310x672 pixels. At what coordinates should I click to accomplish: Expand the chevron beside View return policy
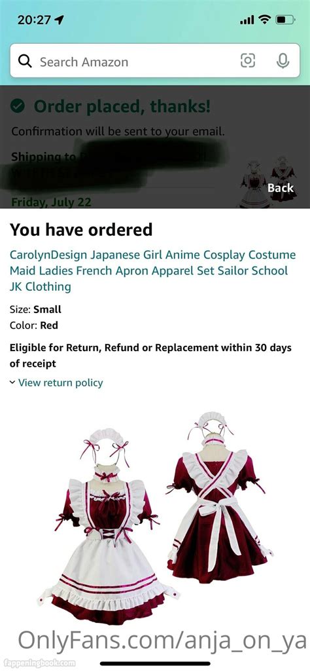pos(12,382)
